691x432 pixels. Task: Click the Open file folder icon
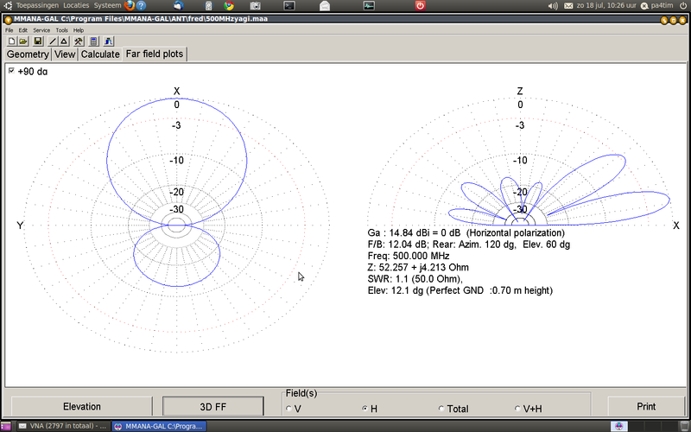point(23,41)
